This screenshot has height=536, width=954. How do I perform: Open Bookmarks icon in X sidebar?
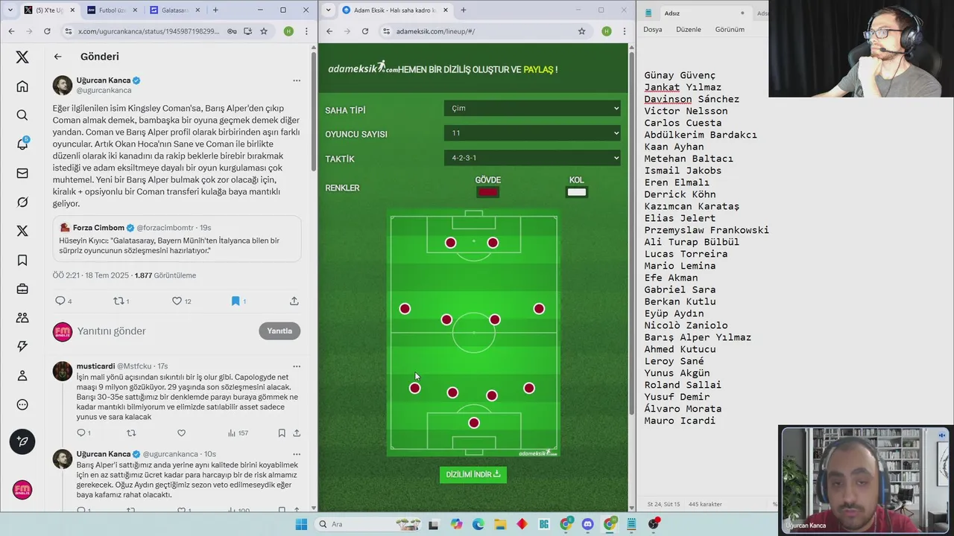[22, 260]
